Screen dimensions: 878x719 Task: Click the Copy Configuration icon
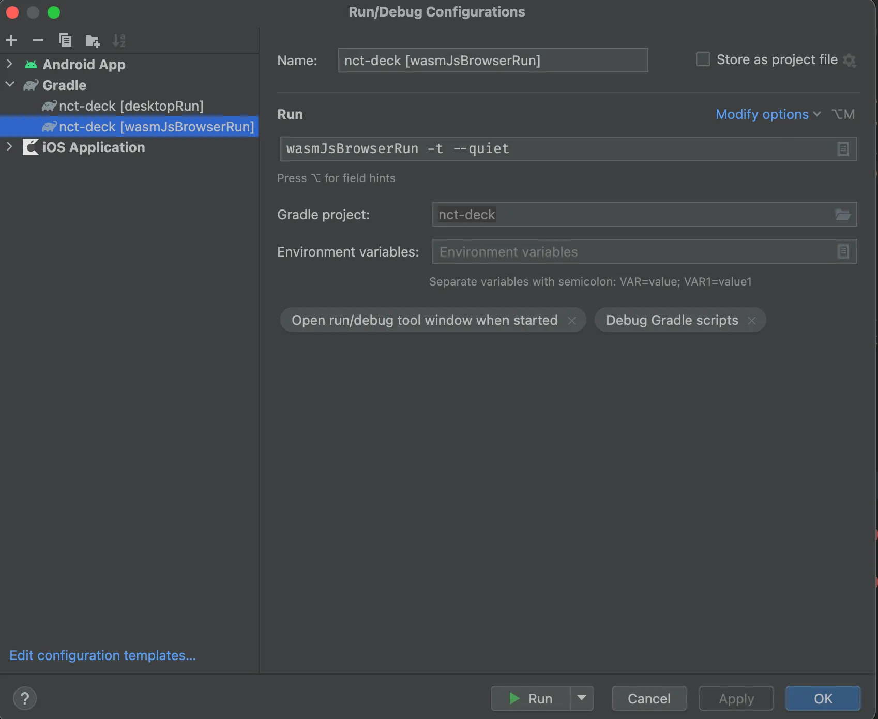65,40
